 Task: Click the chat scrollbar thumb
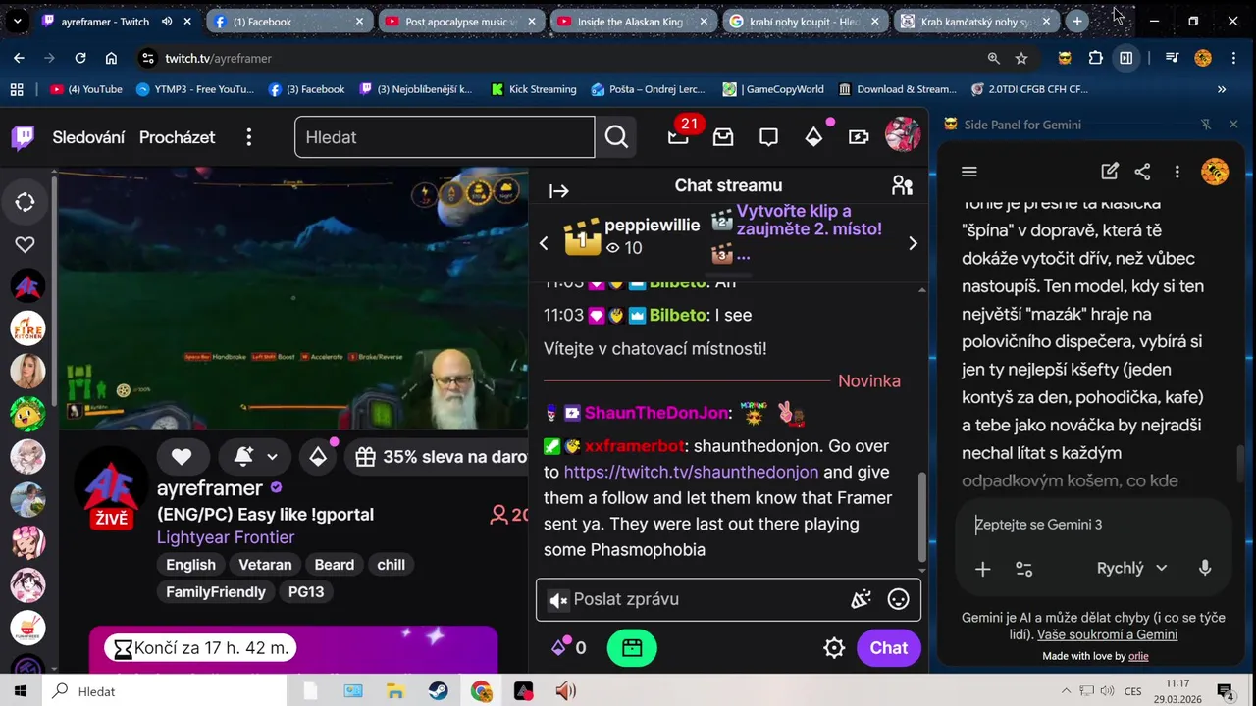(921, 517)
